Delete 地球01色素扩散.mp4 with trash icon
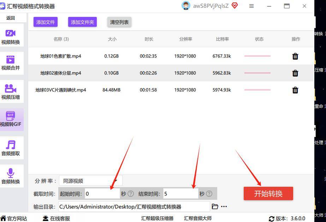The height and width of the screenshot is (222, 326). click(x=295, y=56)
